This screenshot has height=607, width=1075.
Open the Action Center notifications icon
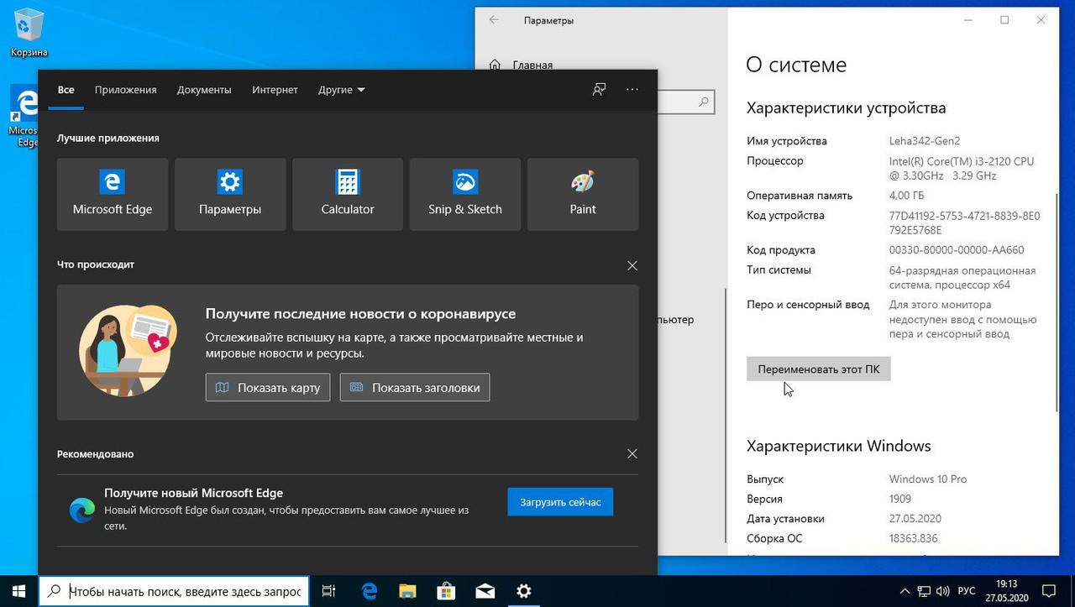1049,591
